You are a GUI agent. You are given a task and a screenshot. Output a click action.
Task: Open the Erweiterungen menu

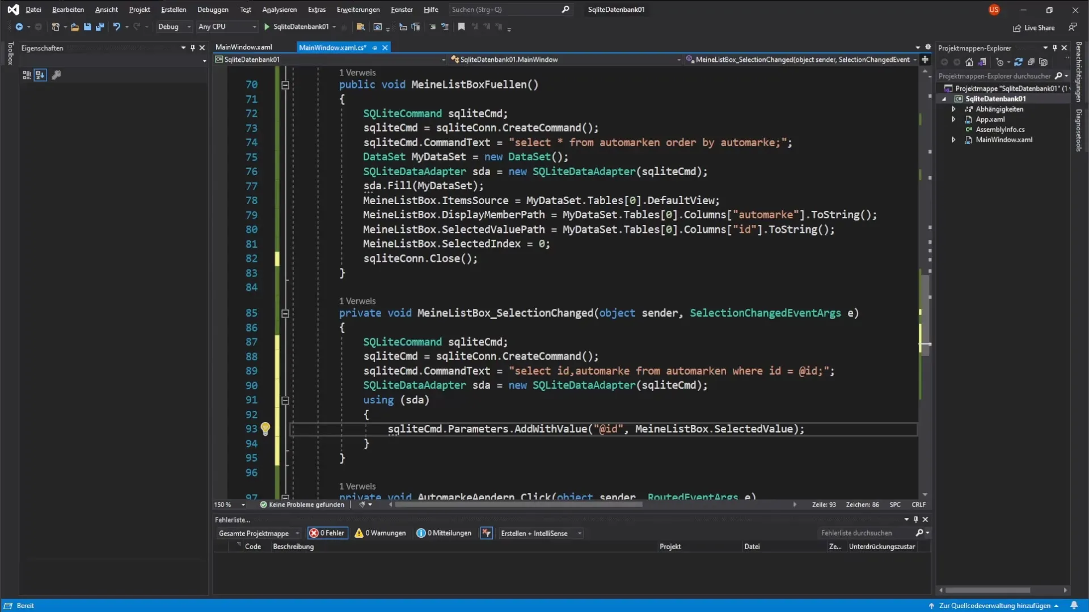[358, 10]
